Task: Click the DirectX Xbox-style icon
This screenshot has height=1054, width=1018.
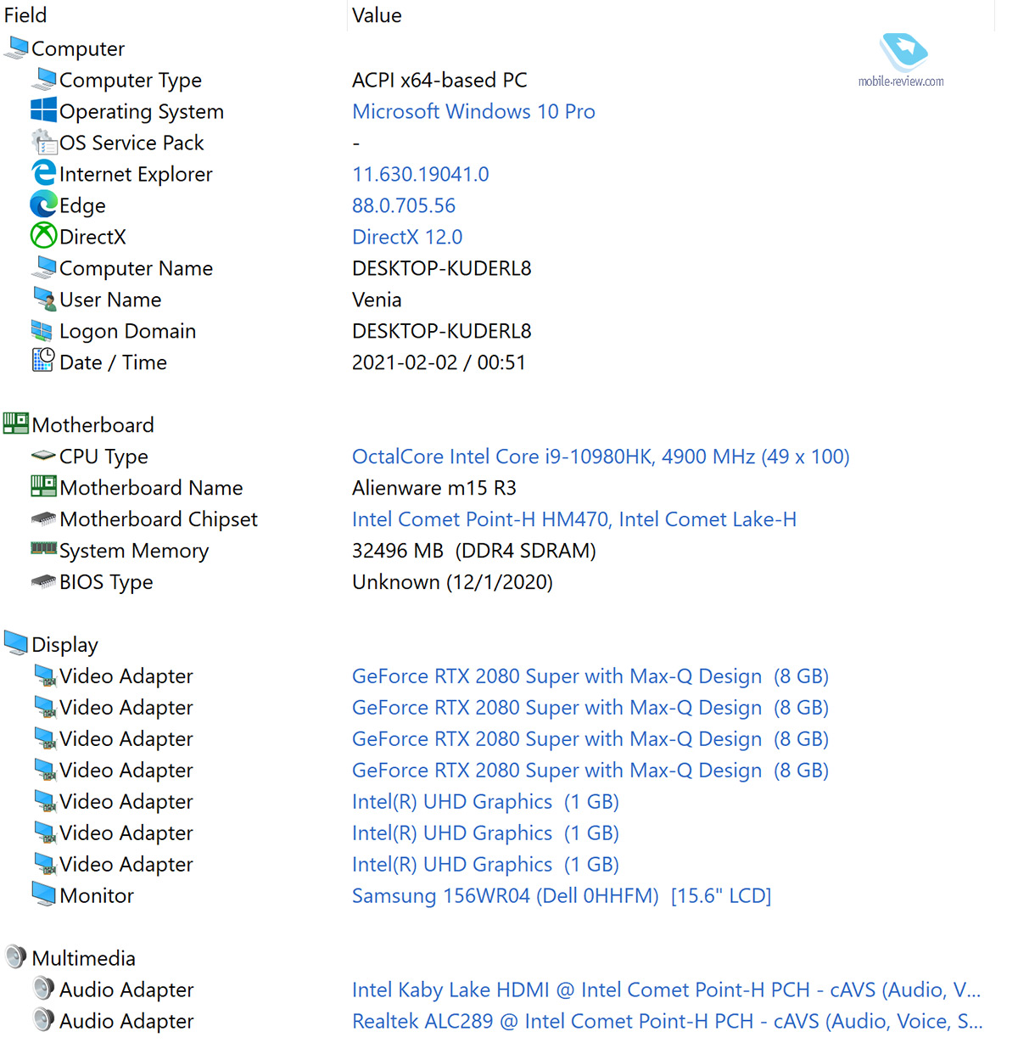Action: (44, 236)
